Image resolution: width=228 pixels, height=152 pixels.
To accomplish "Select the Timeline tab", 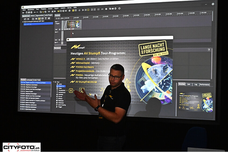I will (x=58, y=16).
